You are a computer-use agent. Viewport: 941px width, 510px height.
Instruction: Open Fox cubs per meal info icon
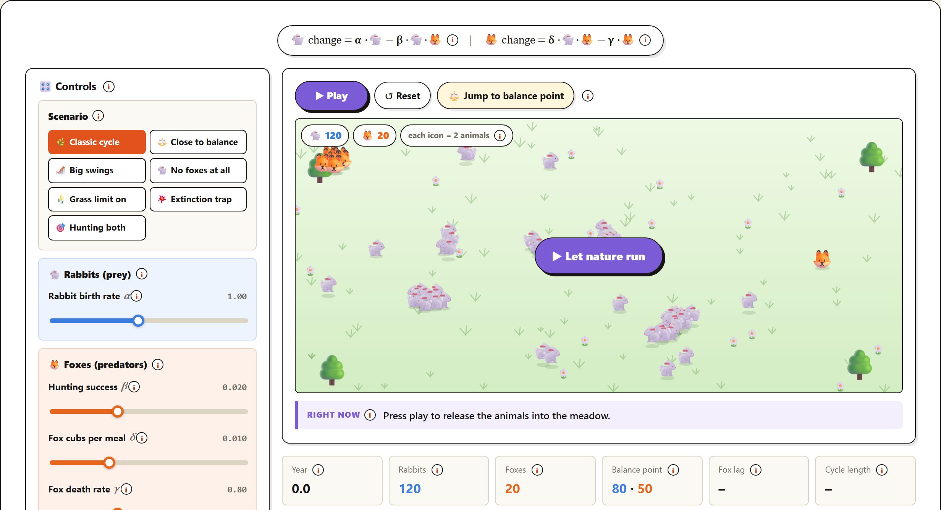coord(142,438)
